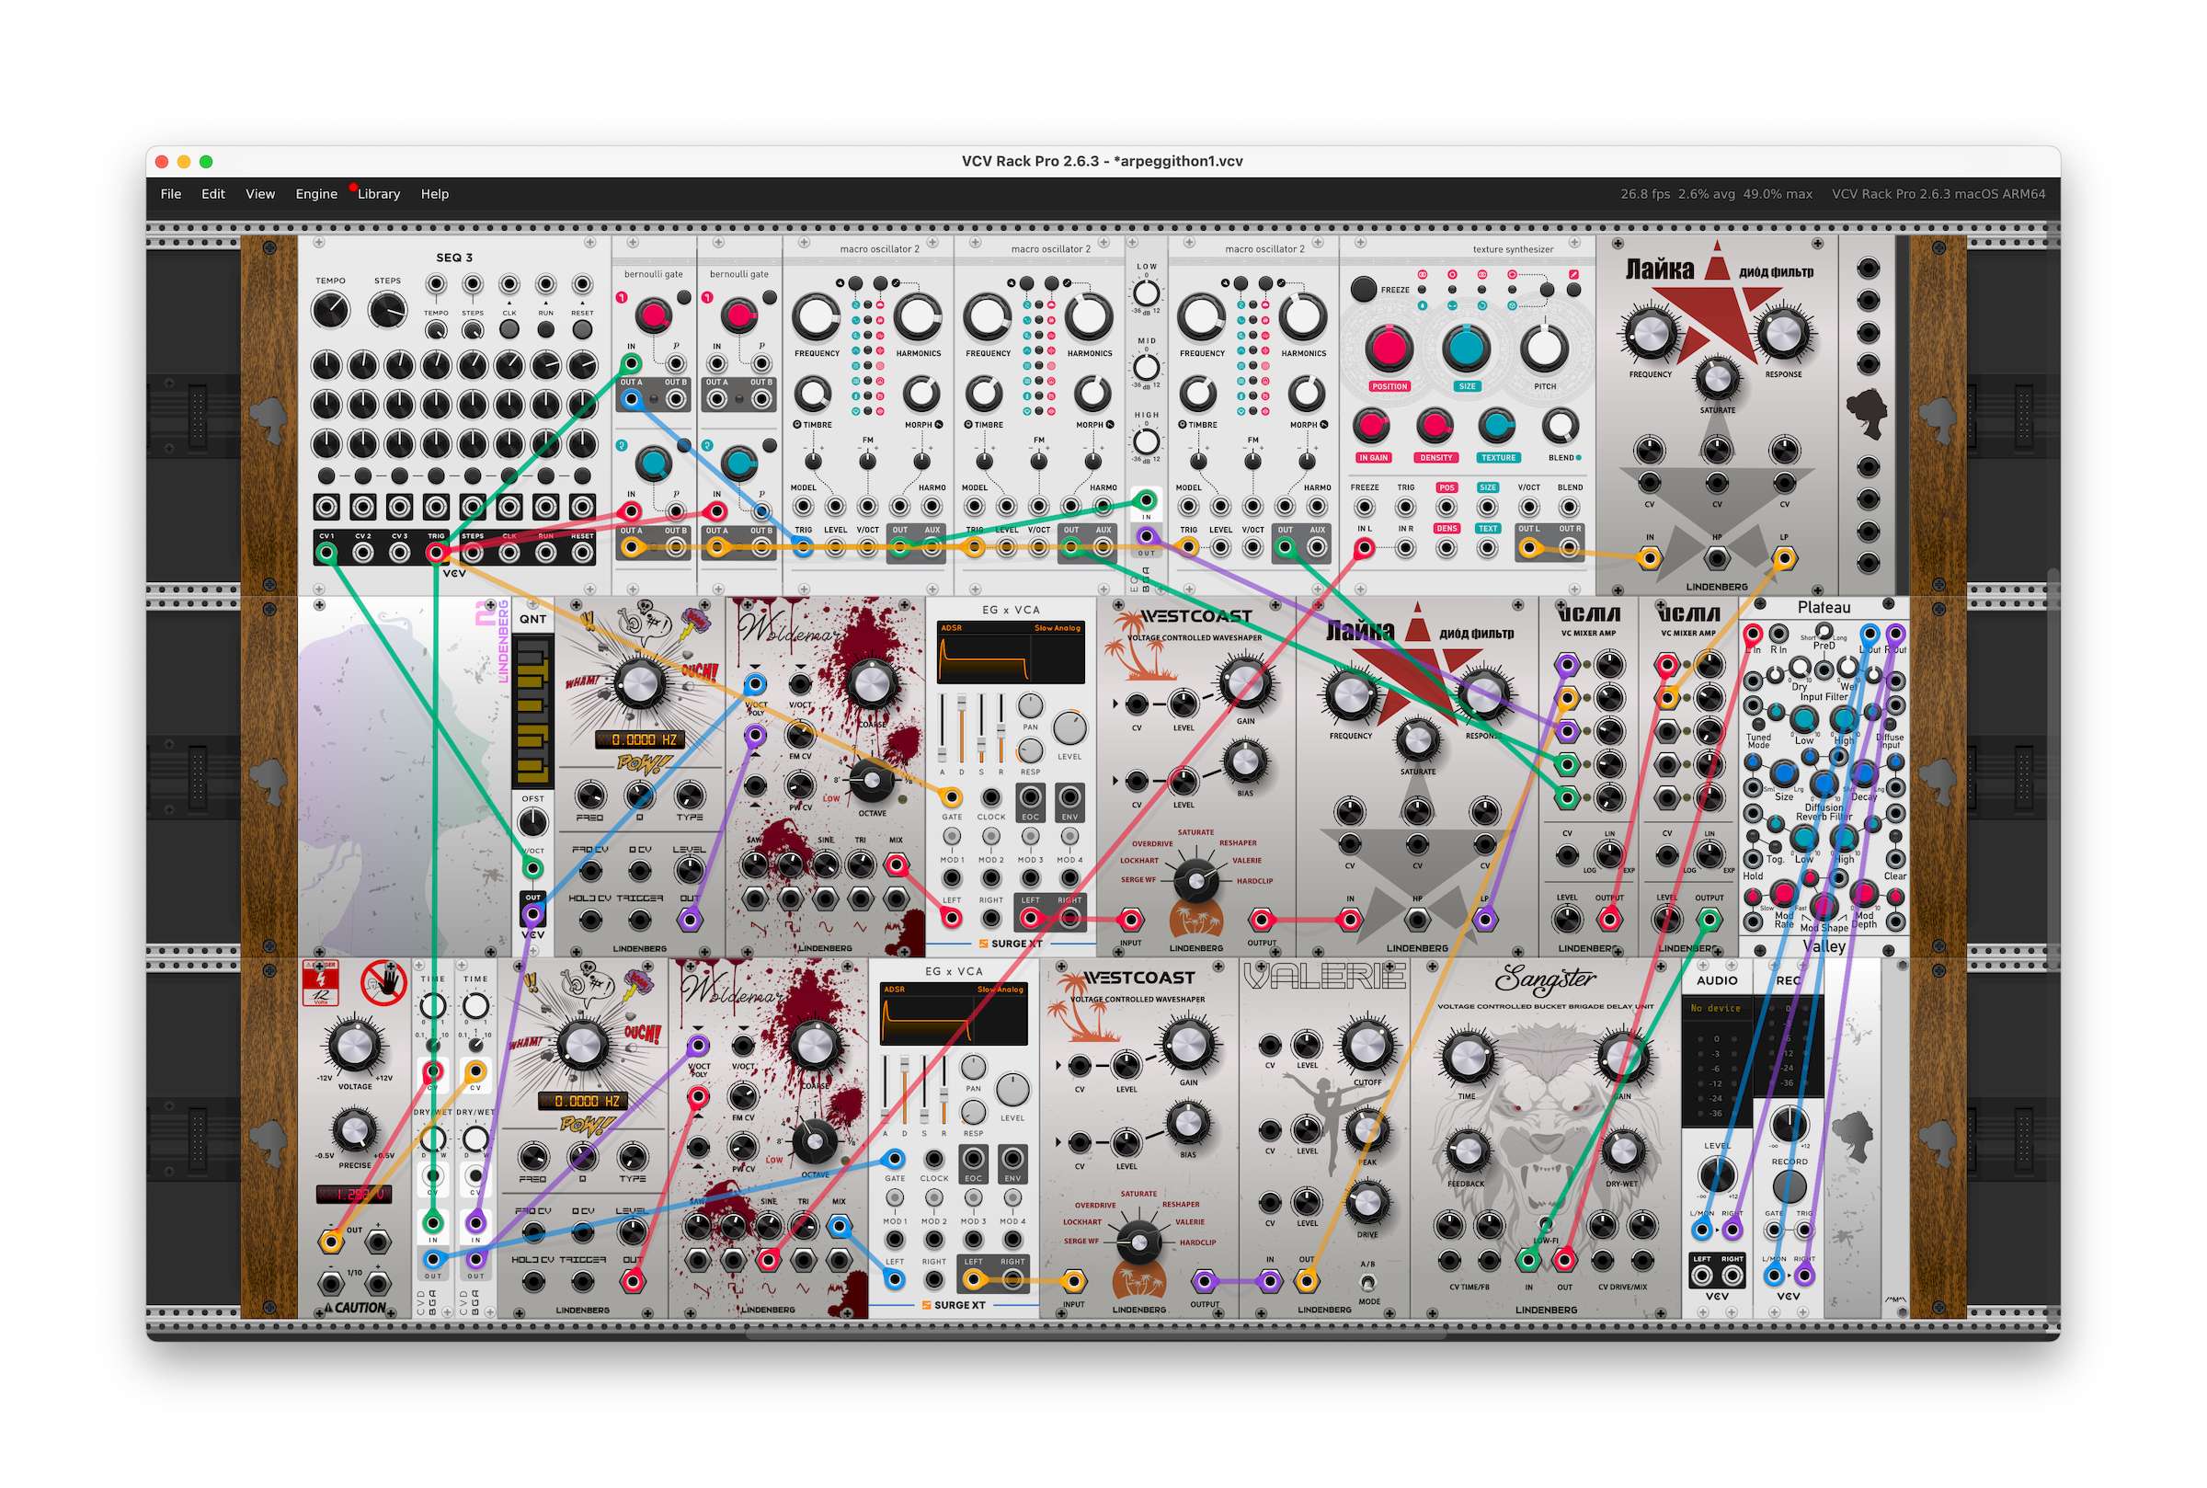This screenshot has height=1488, width=2207.
Task: Toggle the Sangster LOW-FI switch
Action: [x=1545, y=1224]
